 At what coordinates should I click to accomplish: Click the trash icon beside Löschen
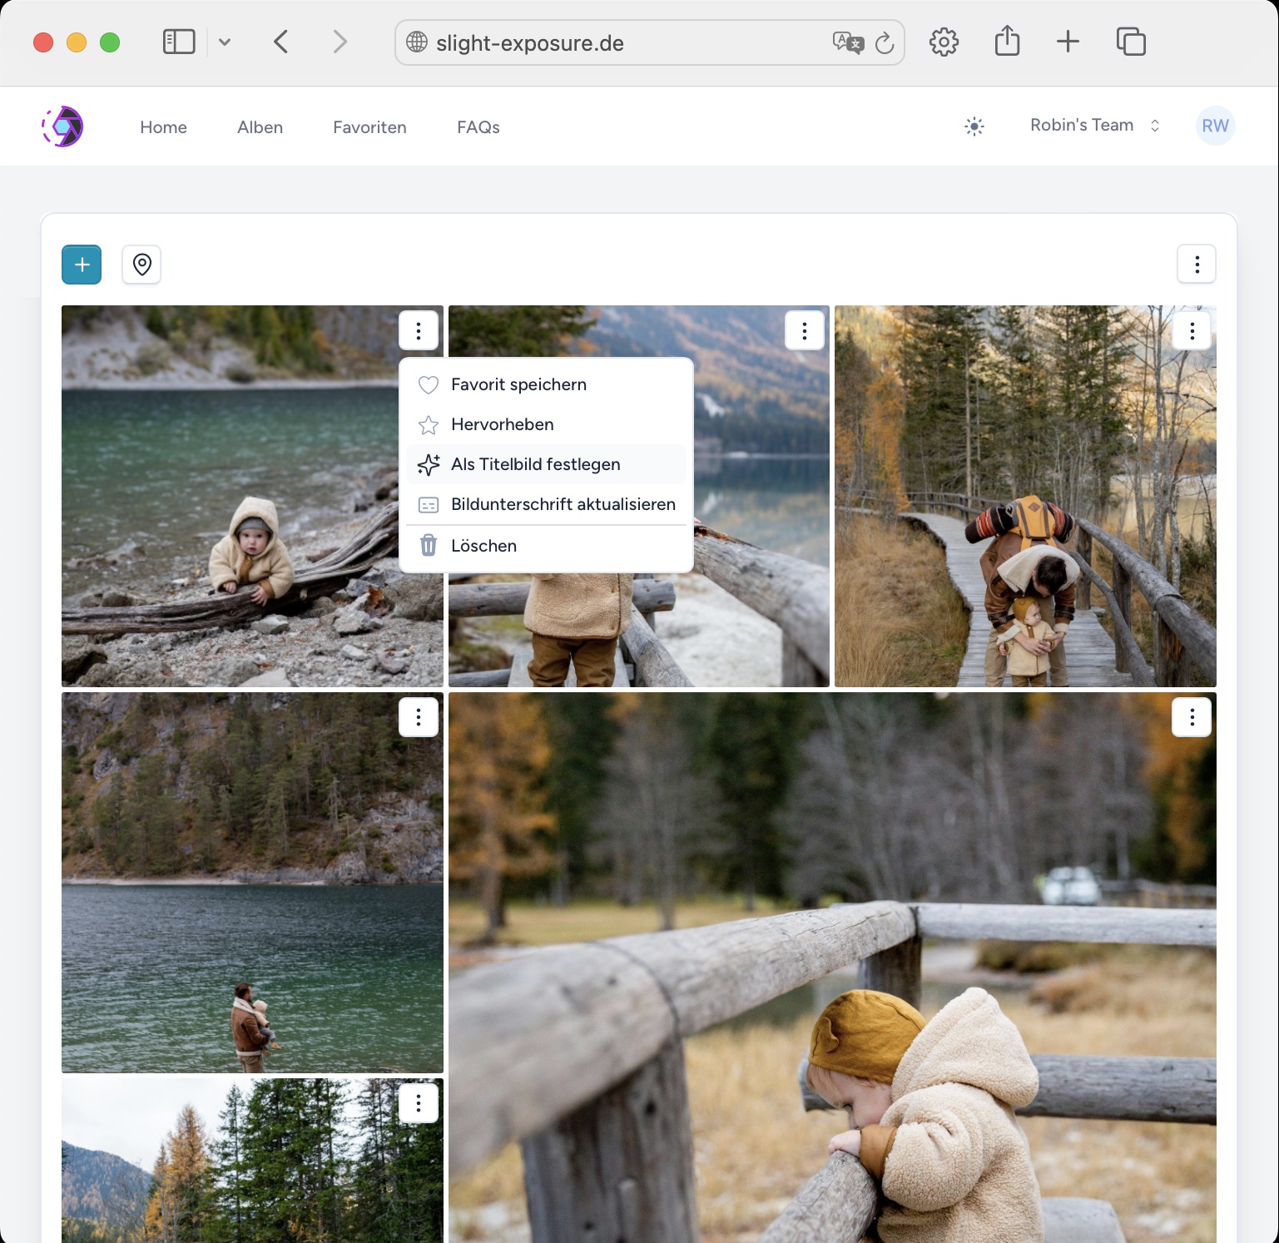coord(429,545)
